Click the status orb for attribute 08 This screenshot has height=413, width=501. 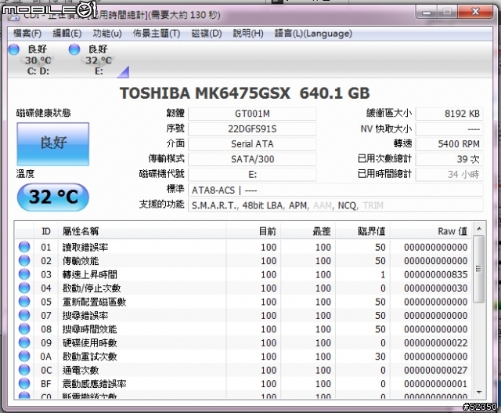click(x=24, y=329)
